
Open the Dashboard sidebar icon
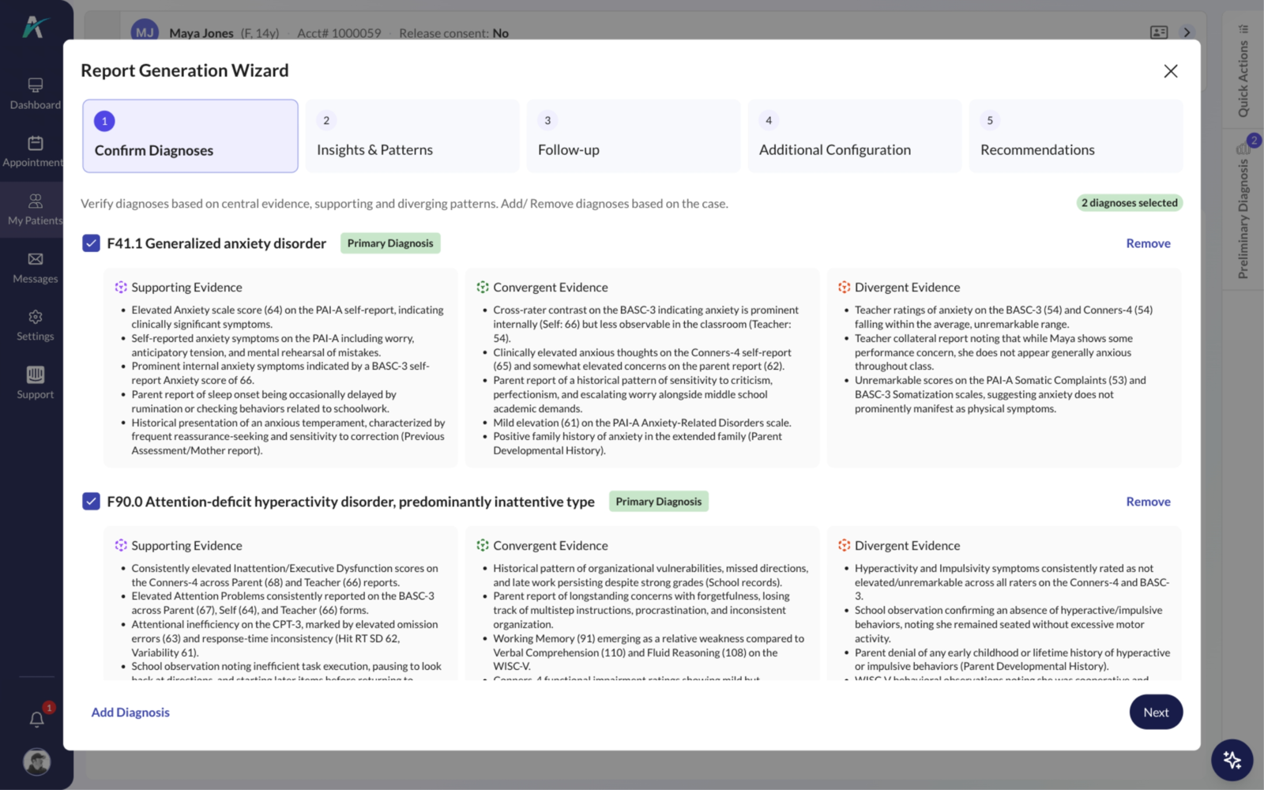click(36, 85)
